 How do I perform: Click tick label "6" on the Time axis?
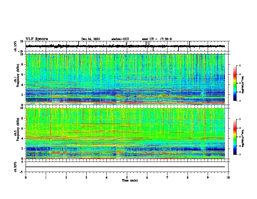tap(147, 178)
